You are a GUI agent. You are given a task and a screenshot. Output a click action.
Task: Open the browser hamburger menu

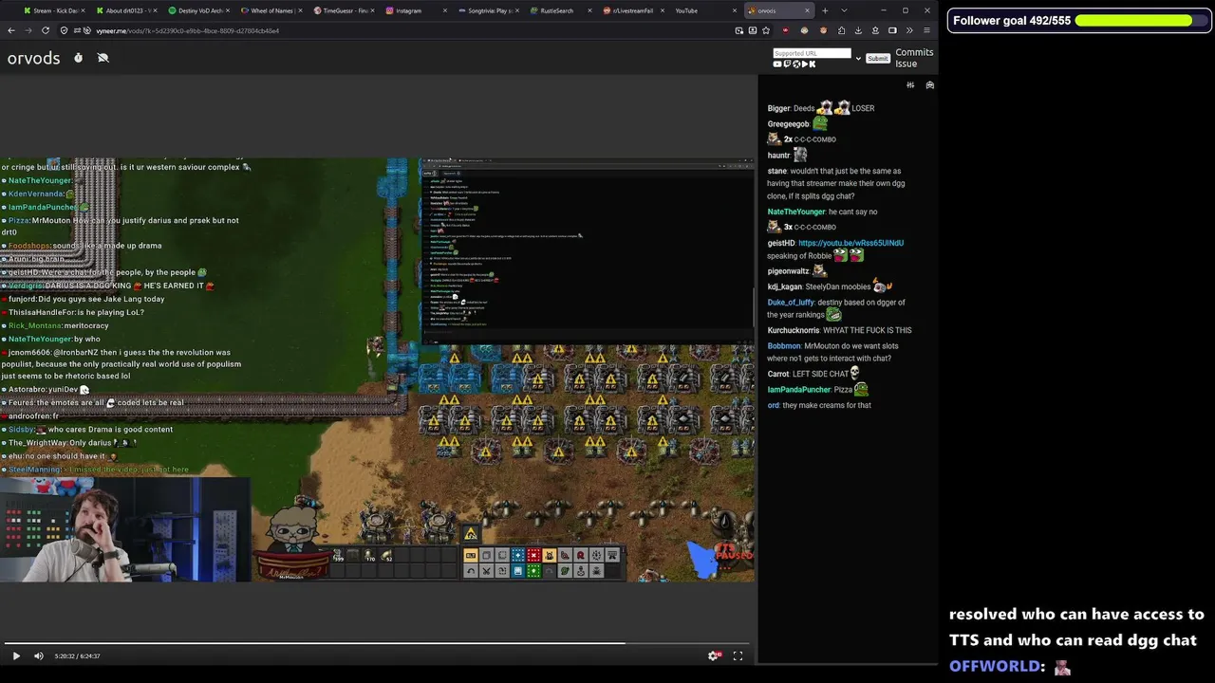[x=926, y=30]
